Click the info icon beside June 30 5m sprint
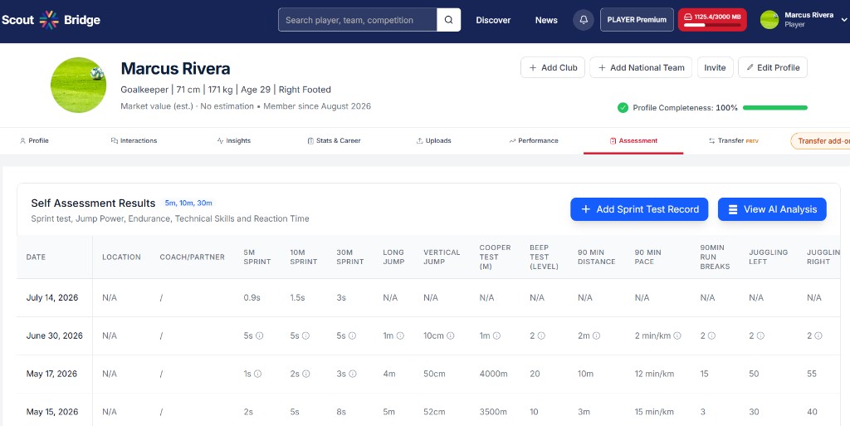The height and width of the screenshot is (426, 850). coord(259,335)
